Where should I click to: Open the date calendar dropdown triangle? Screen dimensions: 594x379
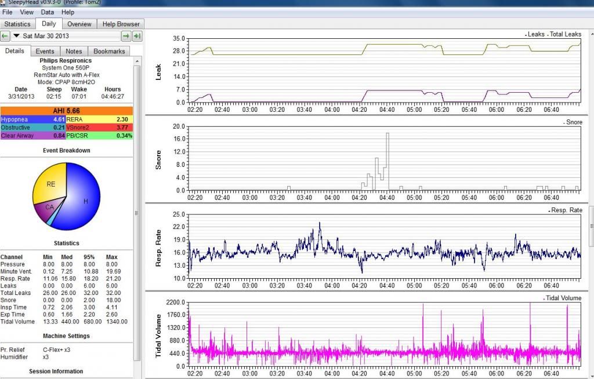point(17,37)
